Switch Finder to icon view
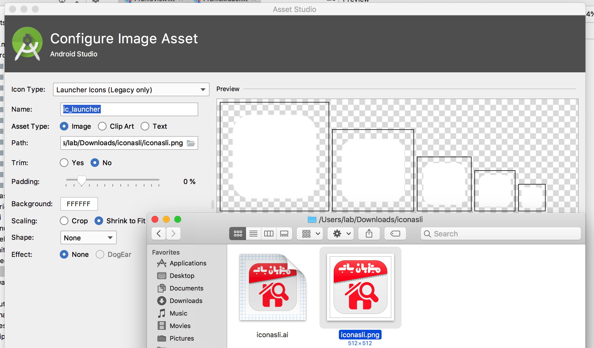The height and width of the screenshot is (348, 594). tap(238, 234)
